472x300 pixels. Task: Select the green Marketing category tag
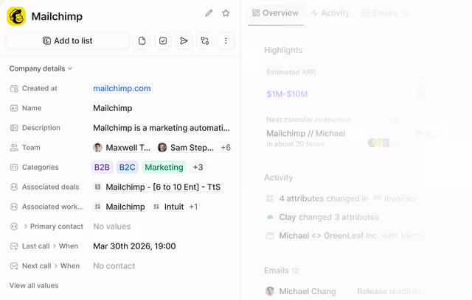(x=164, y=167)
